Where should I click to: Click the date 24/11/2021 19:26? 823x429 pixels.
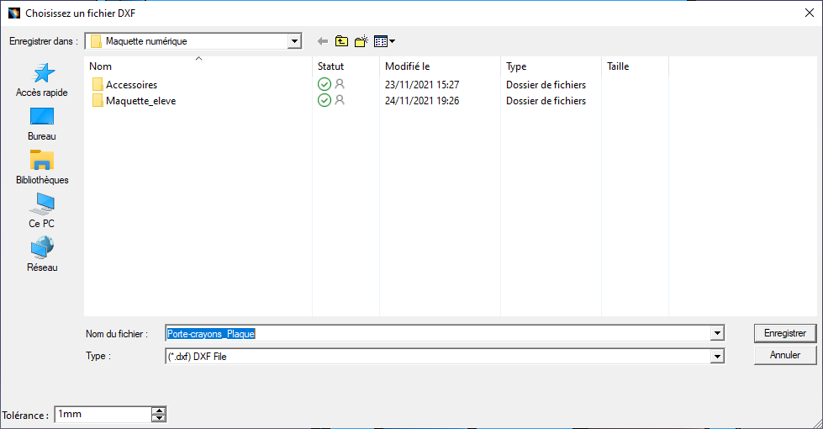422,101
